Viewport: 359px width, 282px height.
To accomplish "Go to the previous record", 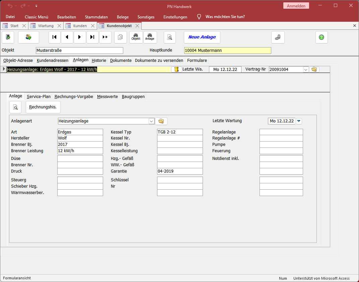I will pyautogui.click(x=67, y=37).
